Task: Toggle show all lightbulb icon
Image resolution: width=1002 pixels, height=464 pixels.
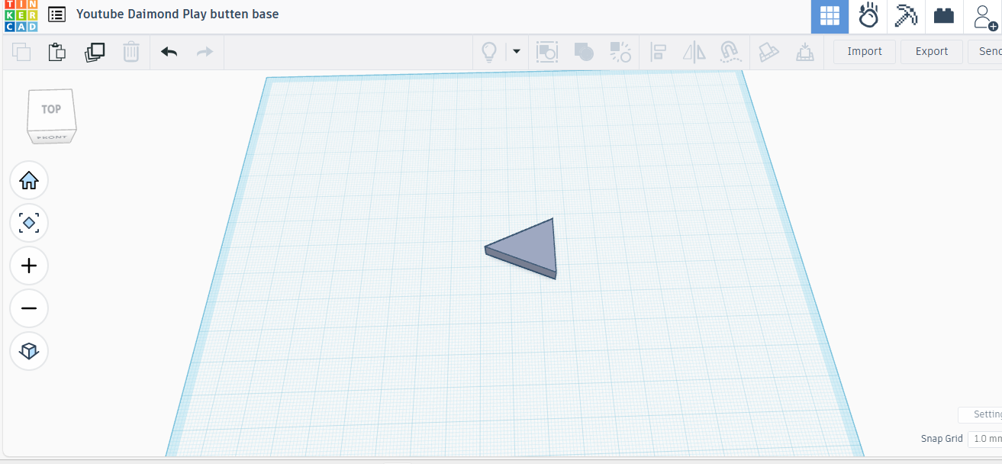Action: point(488,52)
